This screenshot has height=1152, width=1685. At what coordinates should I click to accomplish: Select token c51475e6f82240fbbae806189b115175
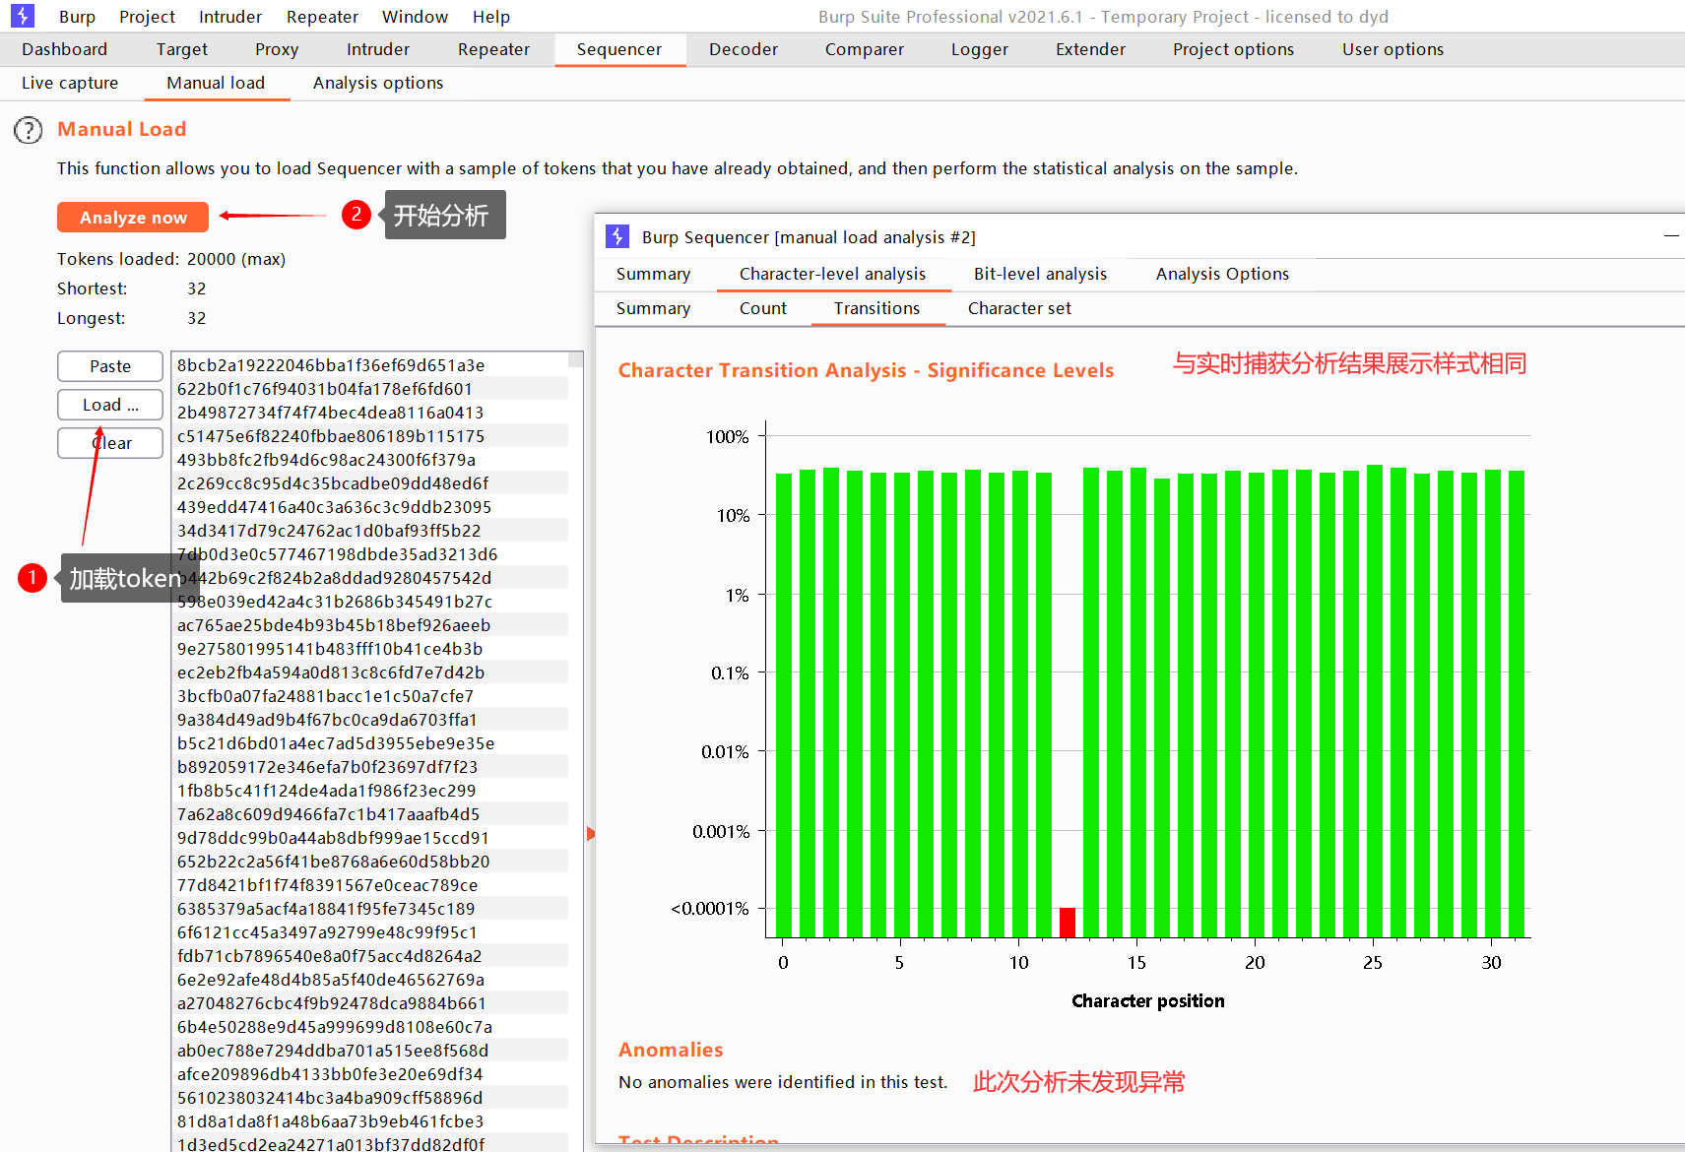370,436
